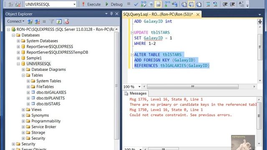Image resolution: width=267 pixels, height=150 pixels.
Task: Click the 'Could not create constraint' message
Action: pyautogui.click(x=181, y=115)
